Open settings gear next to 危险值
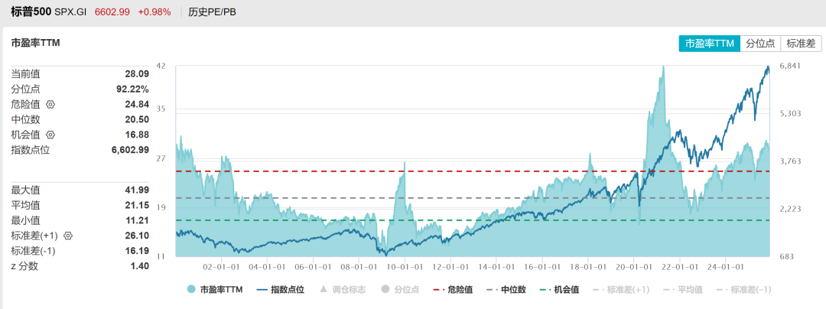826x309 pixels. [x=50, y=104]
